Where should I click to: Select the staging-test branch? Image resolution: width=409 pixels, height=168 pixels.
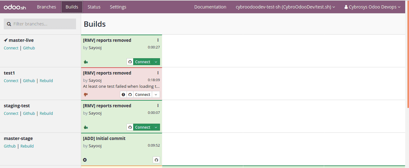tap(17, 106)
